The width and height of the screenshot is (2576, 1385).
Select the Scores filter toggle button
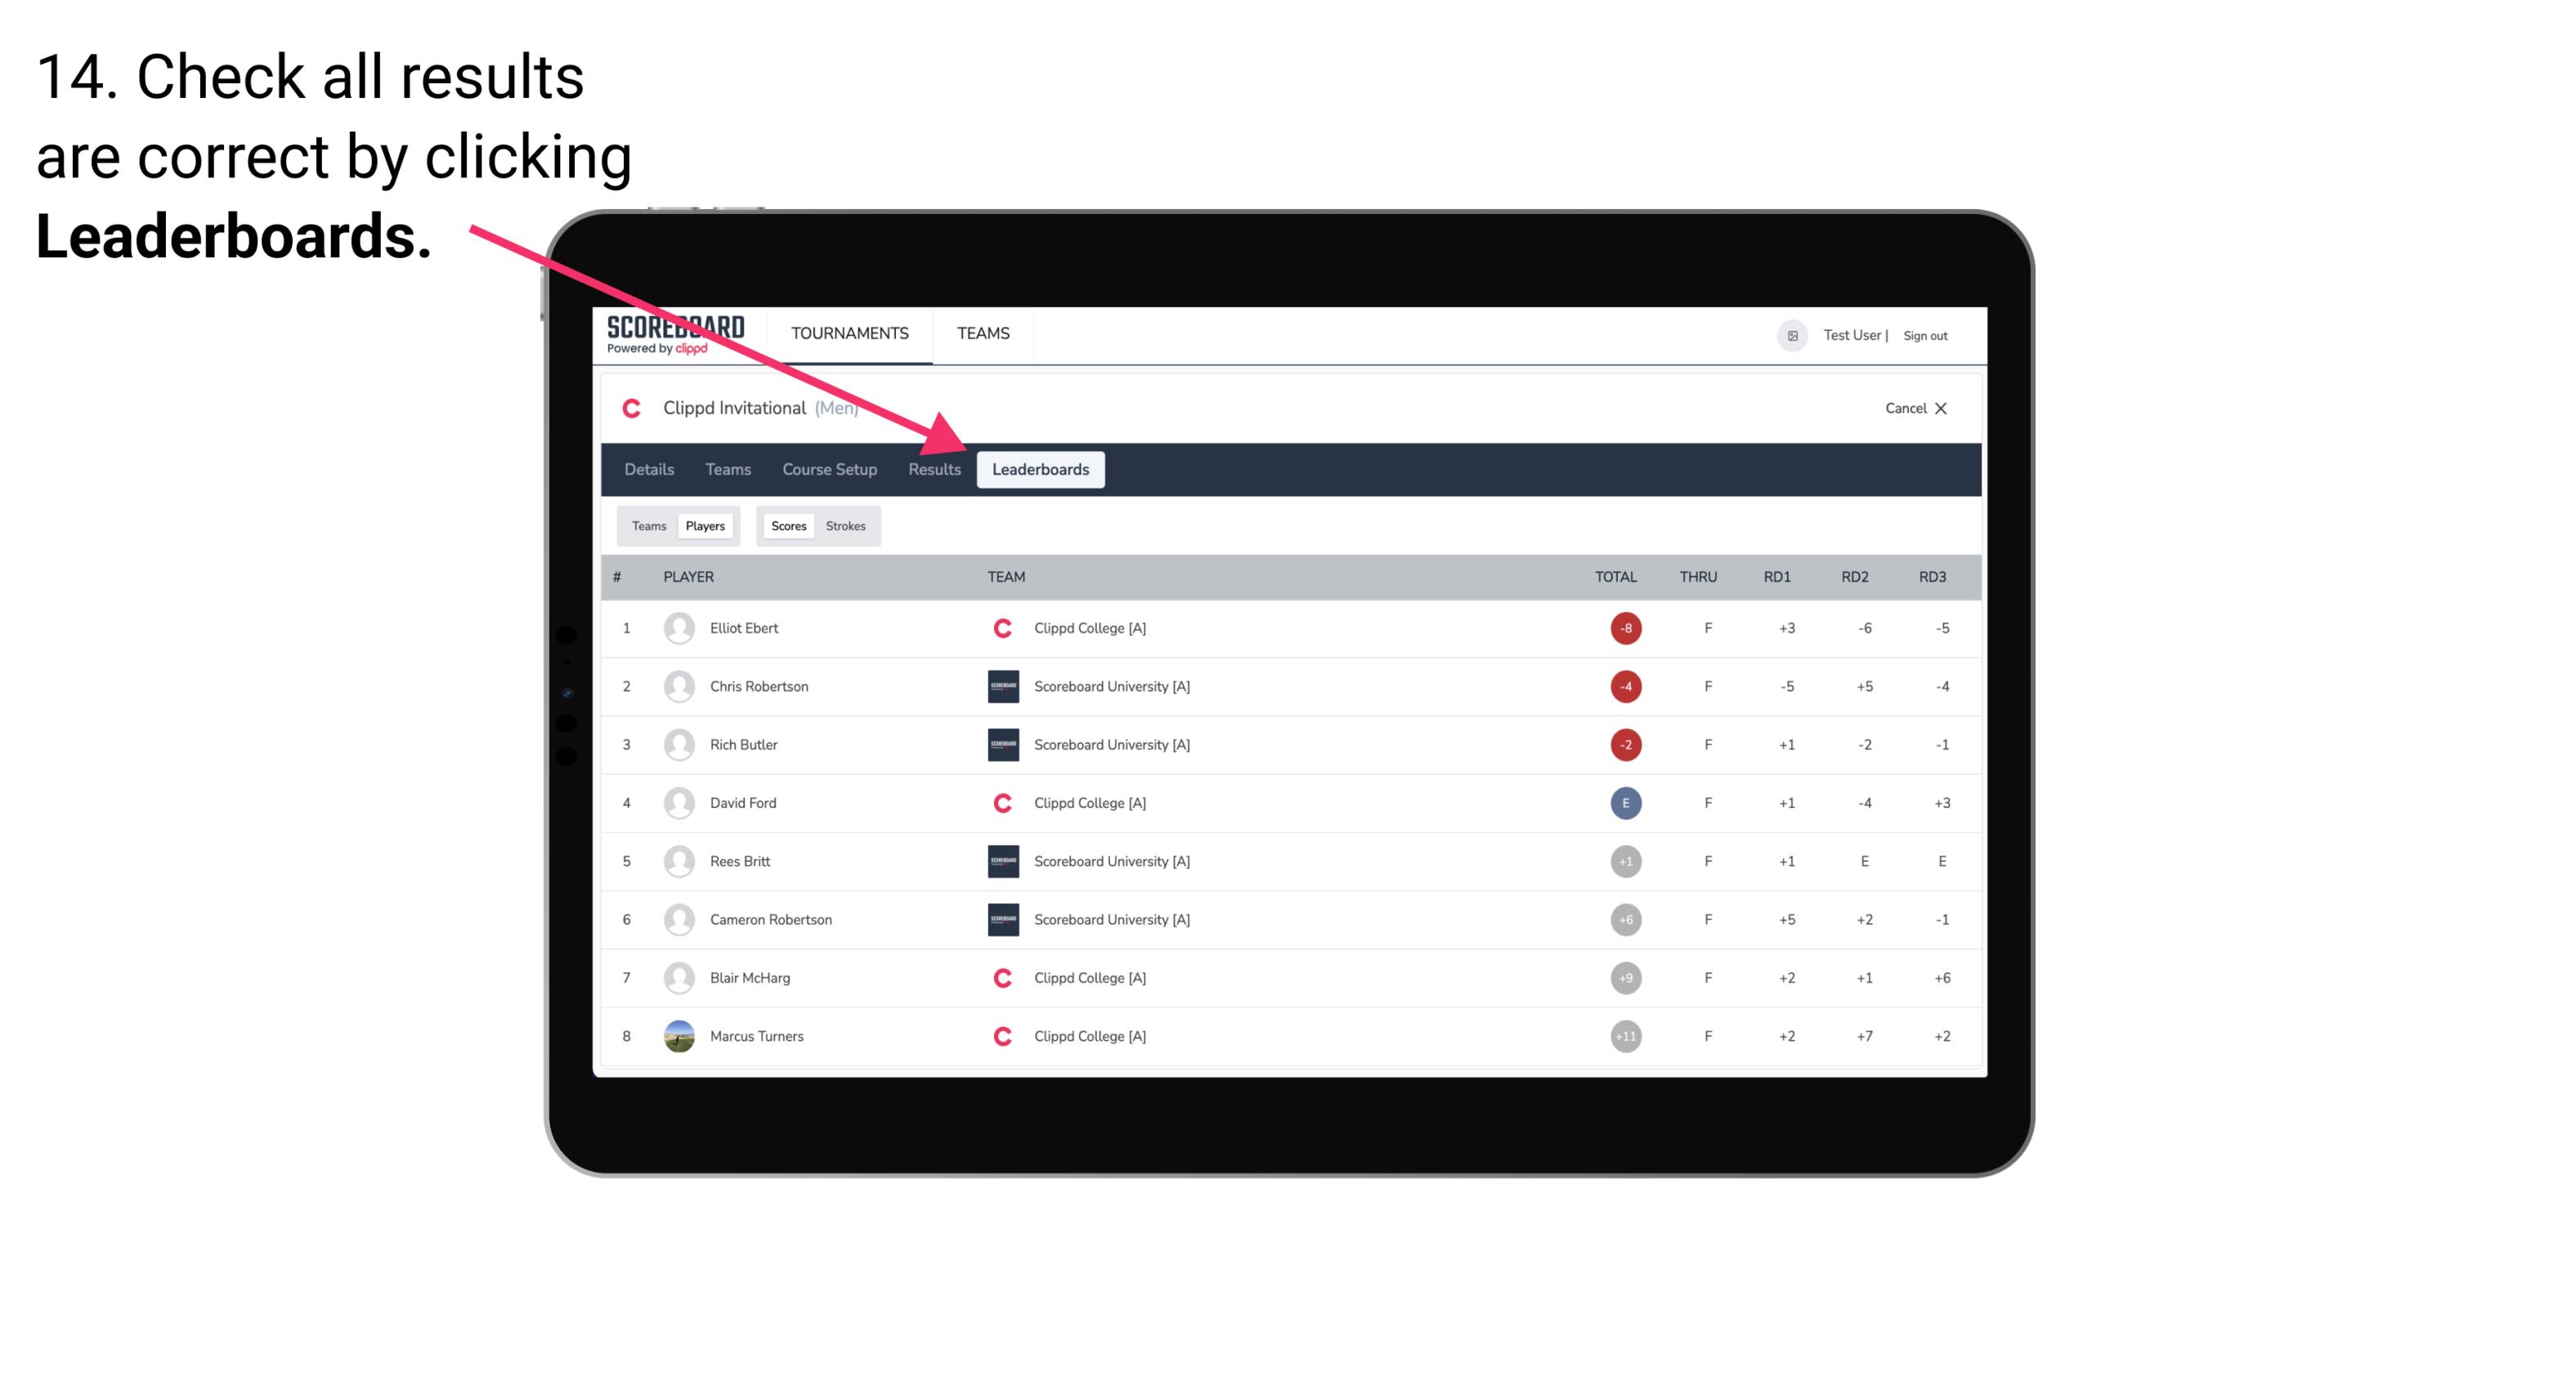point(786,525)
